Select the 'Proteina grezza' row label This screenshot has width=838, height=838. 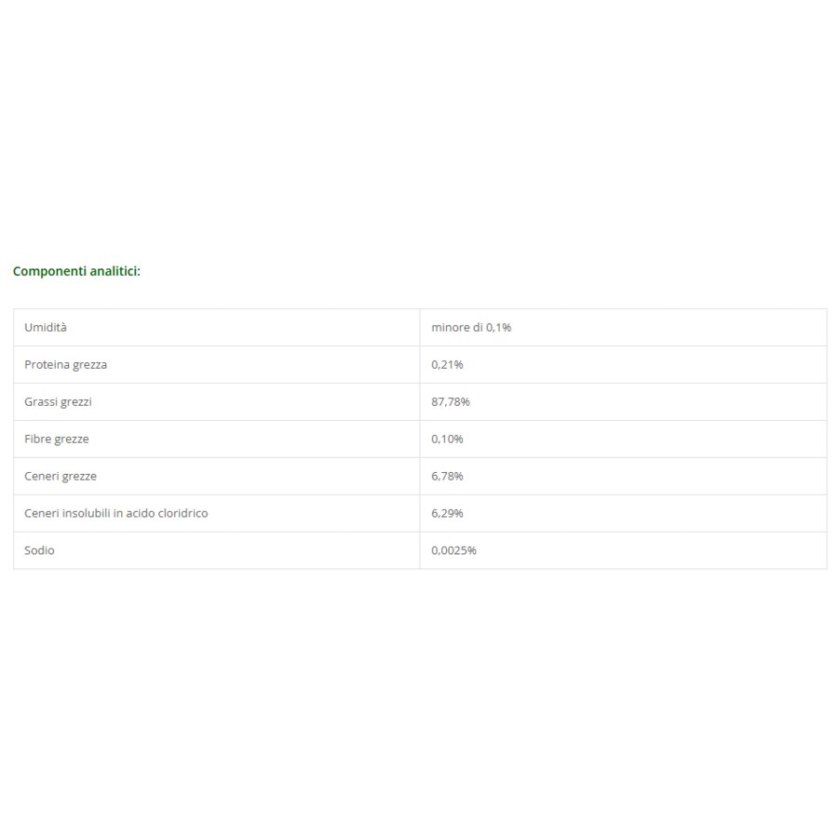65,364
